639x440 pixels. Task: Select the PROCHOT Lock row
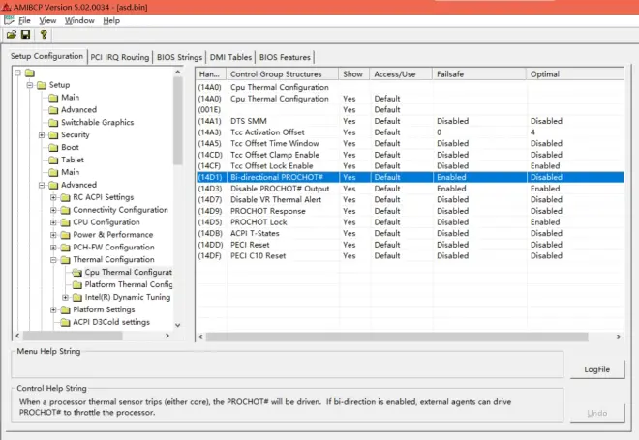[410, 222]
